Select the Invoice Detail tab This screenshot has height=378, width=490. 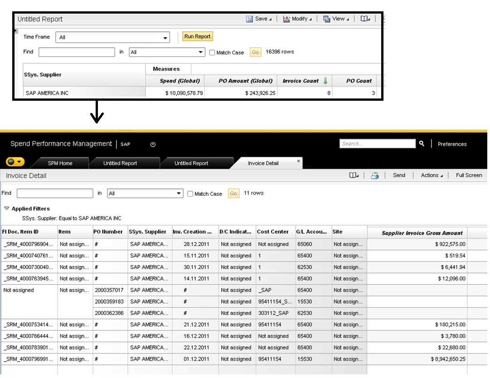click(263, 163)
